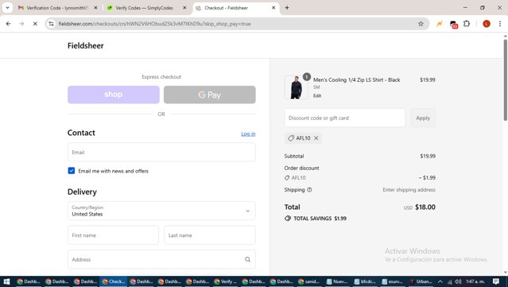Open a new browser tab
Viewport: 508px width, 287px height.
tap(287, 7)
